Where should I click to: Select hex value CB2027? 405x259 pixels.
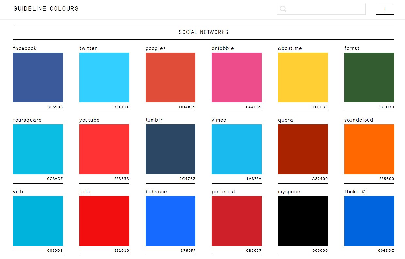(x=254, y=251)
